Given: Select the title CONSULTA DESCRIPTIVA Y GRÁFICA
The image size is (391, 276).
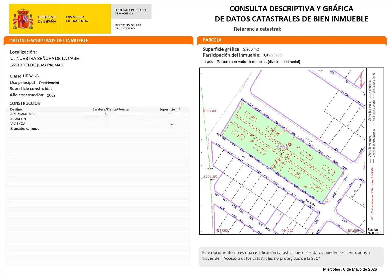Looking at the screenshot, I should pyautogui.click(x=291, y=9).
